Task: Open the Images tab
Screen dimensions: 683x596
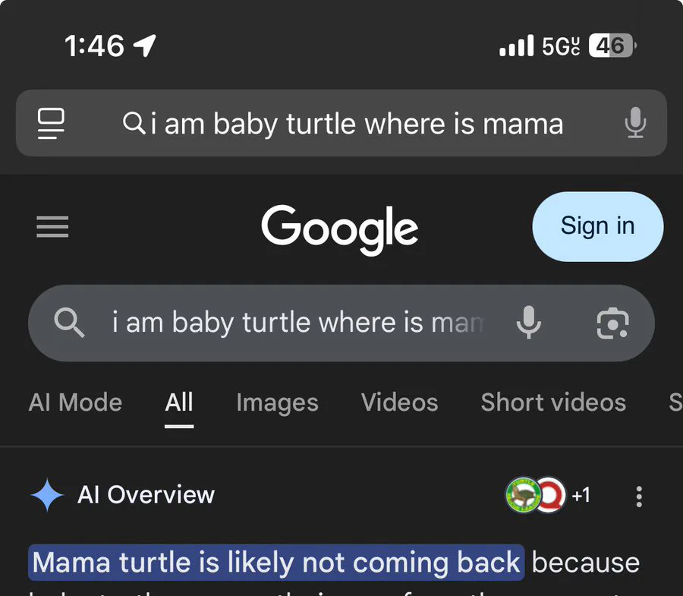Action: (277, 402)
